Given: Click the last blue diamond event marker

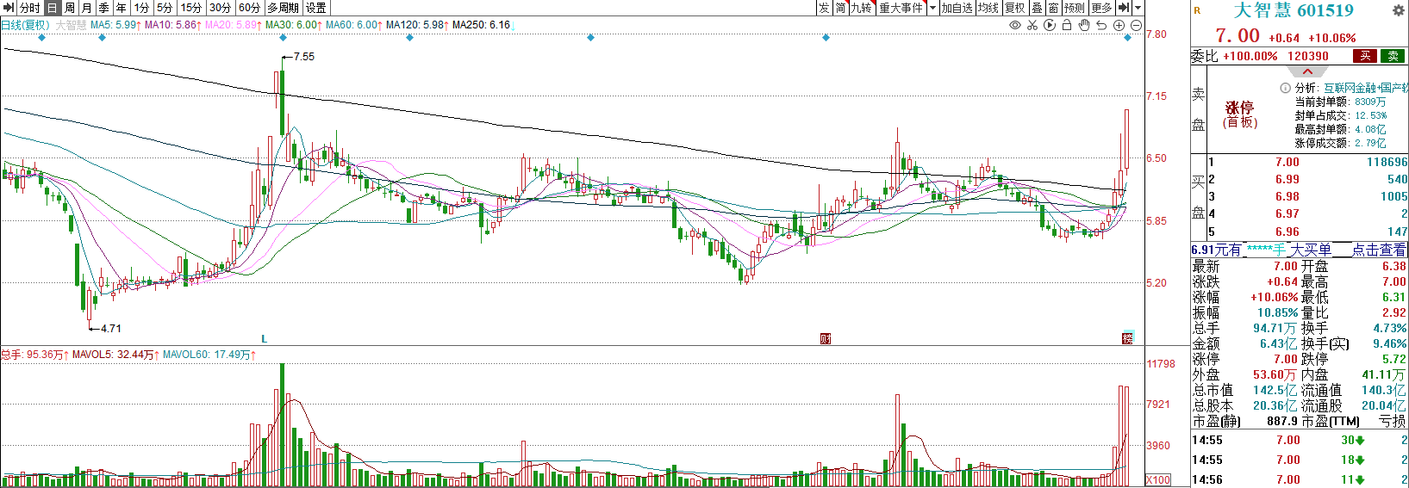Looking at the screenshot, I should (x=1127, y=38).
